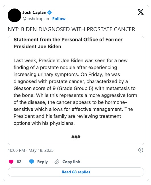Click the NYT Biden diagnosed headline text
Image resolution: width=151 pixels, height=185 pixels.
tap(71, 30)
